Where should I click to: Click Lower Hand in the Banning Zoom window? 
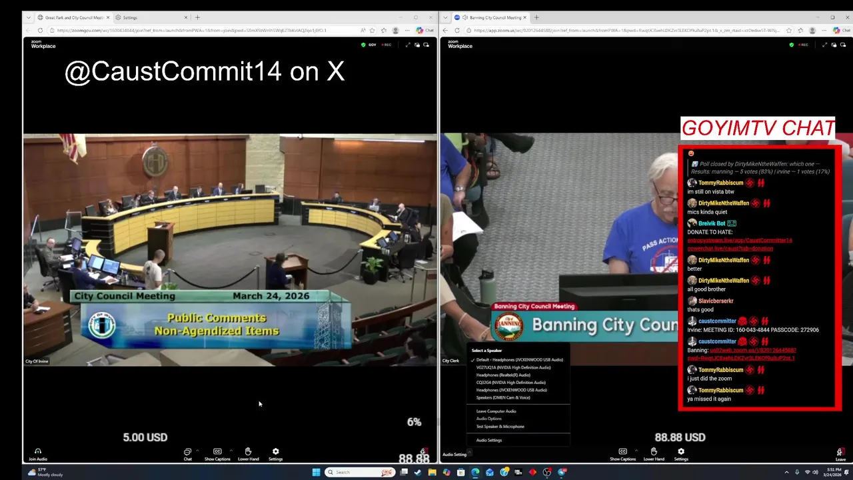point(654,455)
